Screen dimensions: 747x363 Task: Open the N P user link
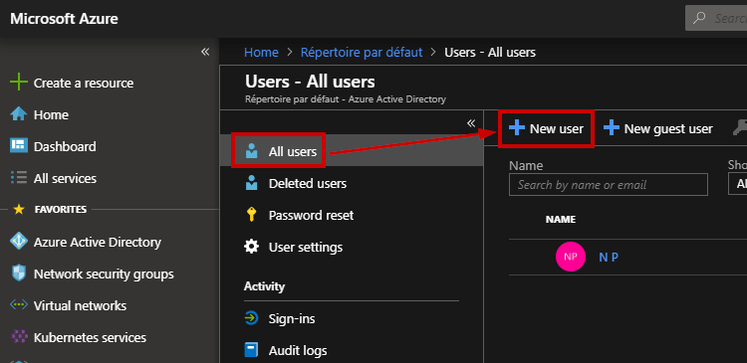tap(609, 257)
